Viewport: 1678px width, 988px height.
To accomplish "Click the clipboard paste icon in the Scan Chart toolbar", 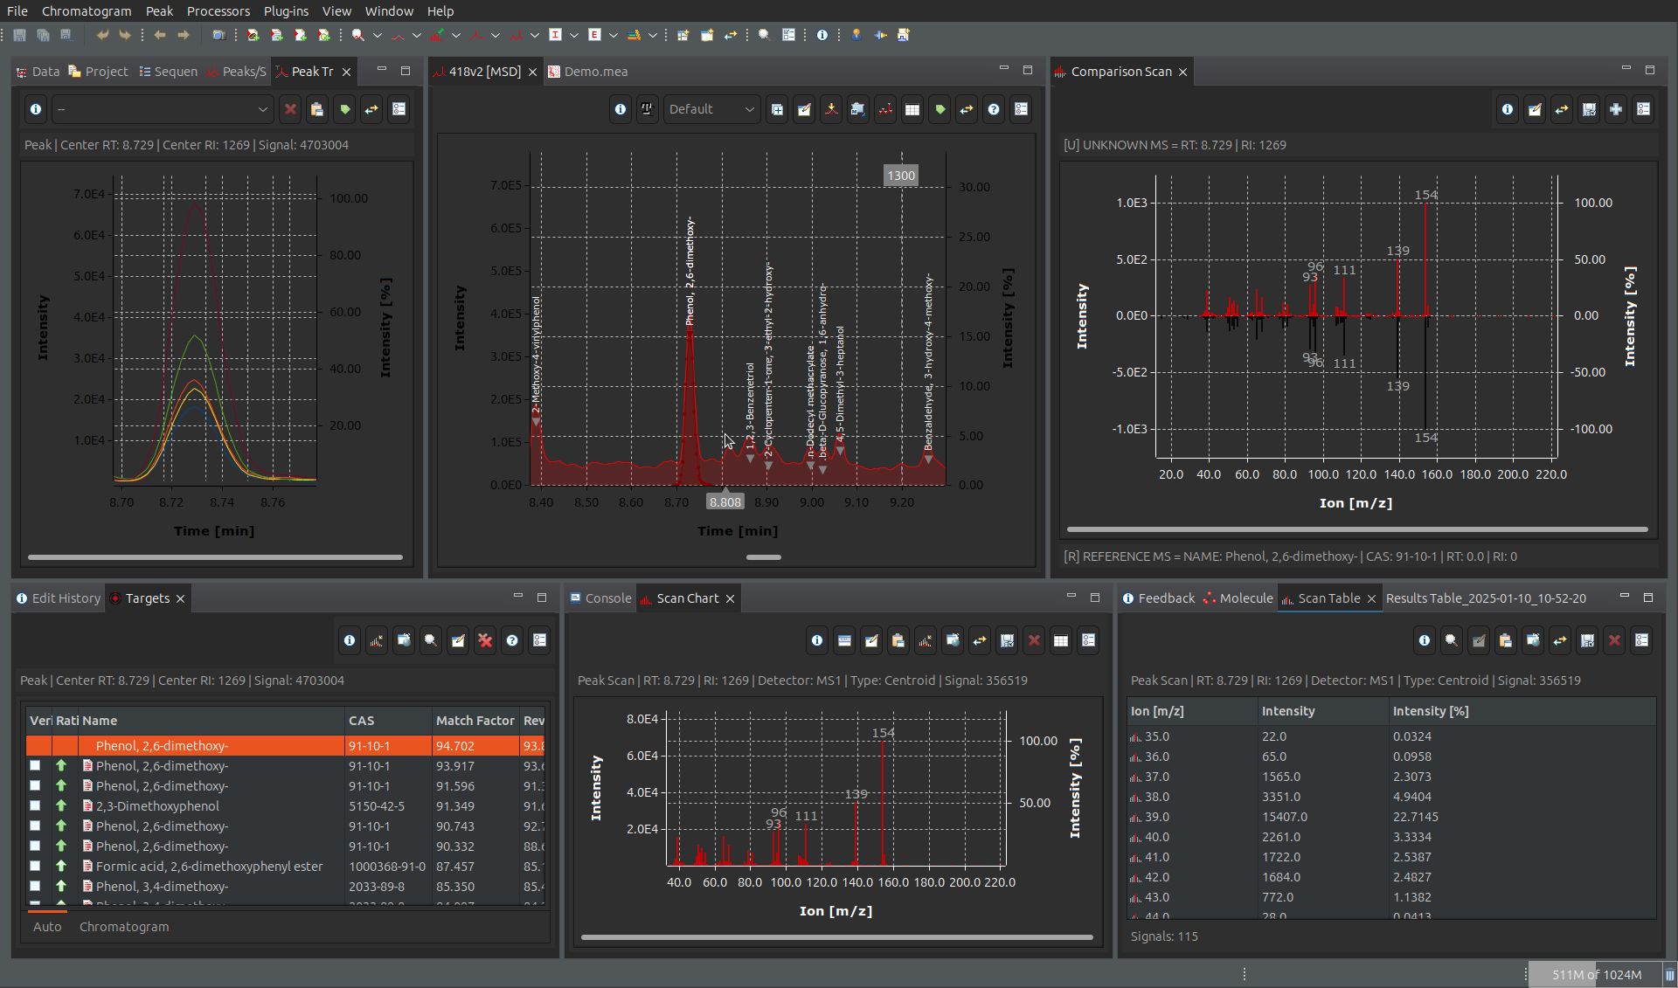I will click(x=898, y=640).
